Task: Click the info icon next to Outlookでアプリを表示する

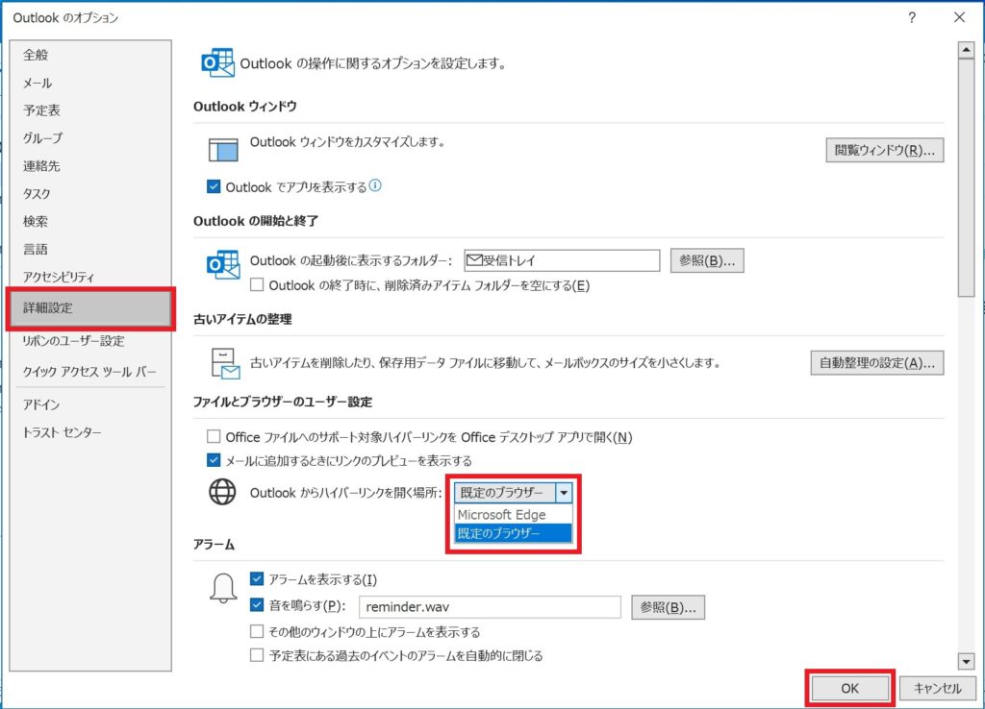Action: pyautogui.click(x=375, y=185)
